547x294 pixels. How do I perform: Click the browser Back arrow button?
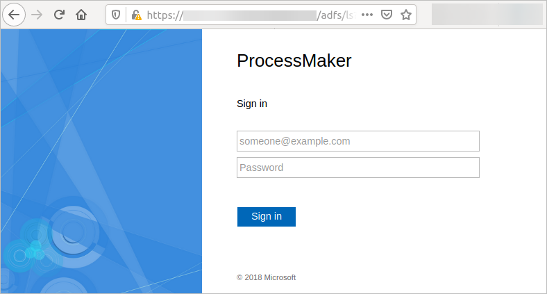(13, 14)
